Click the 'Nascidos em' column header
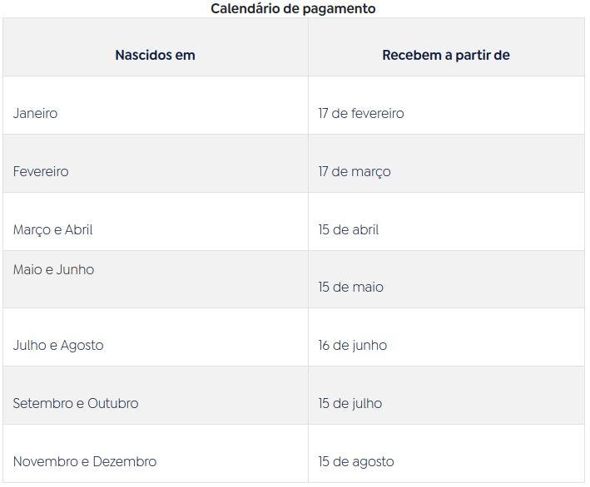 (x=155, y=56)
